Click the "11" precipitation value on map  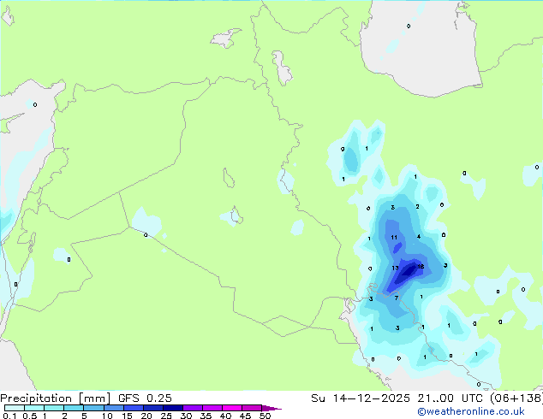394,237
